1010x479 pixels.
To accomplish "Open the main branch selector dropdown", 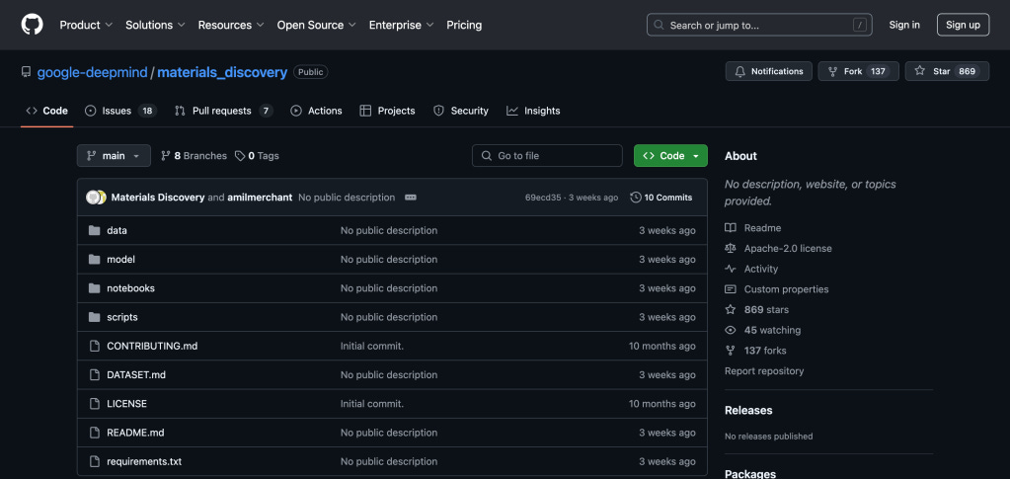I will coord(114,156).
